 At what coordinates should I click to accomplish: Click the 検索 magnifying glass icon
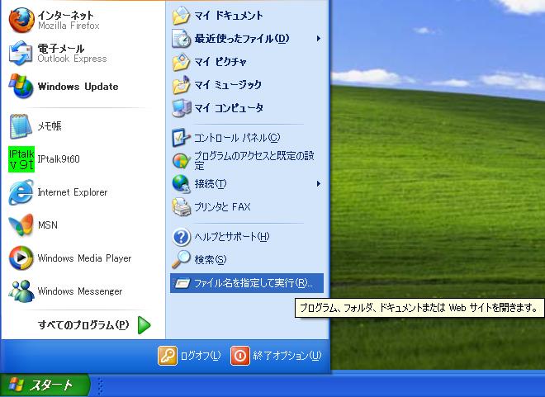tap(181, 259)
